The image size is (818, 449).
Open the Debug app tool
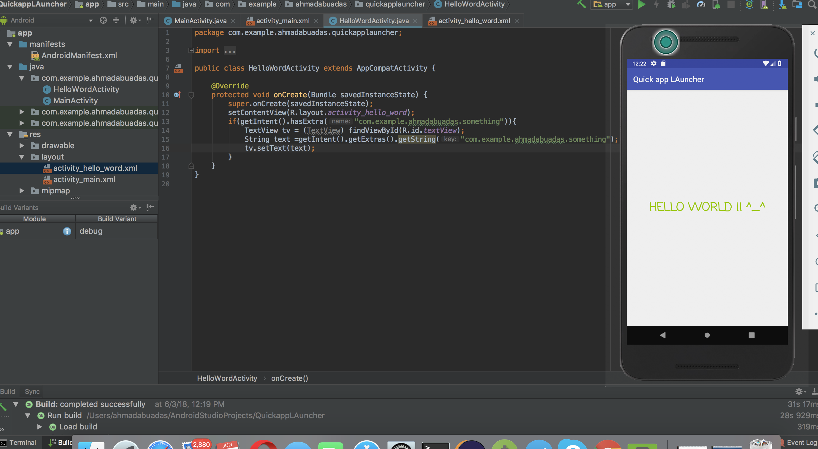tap(671, 4)
